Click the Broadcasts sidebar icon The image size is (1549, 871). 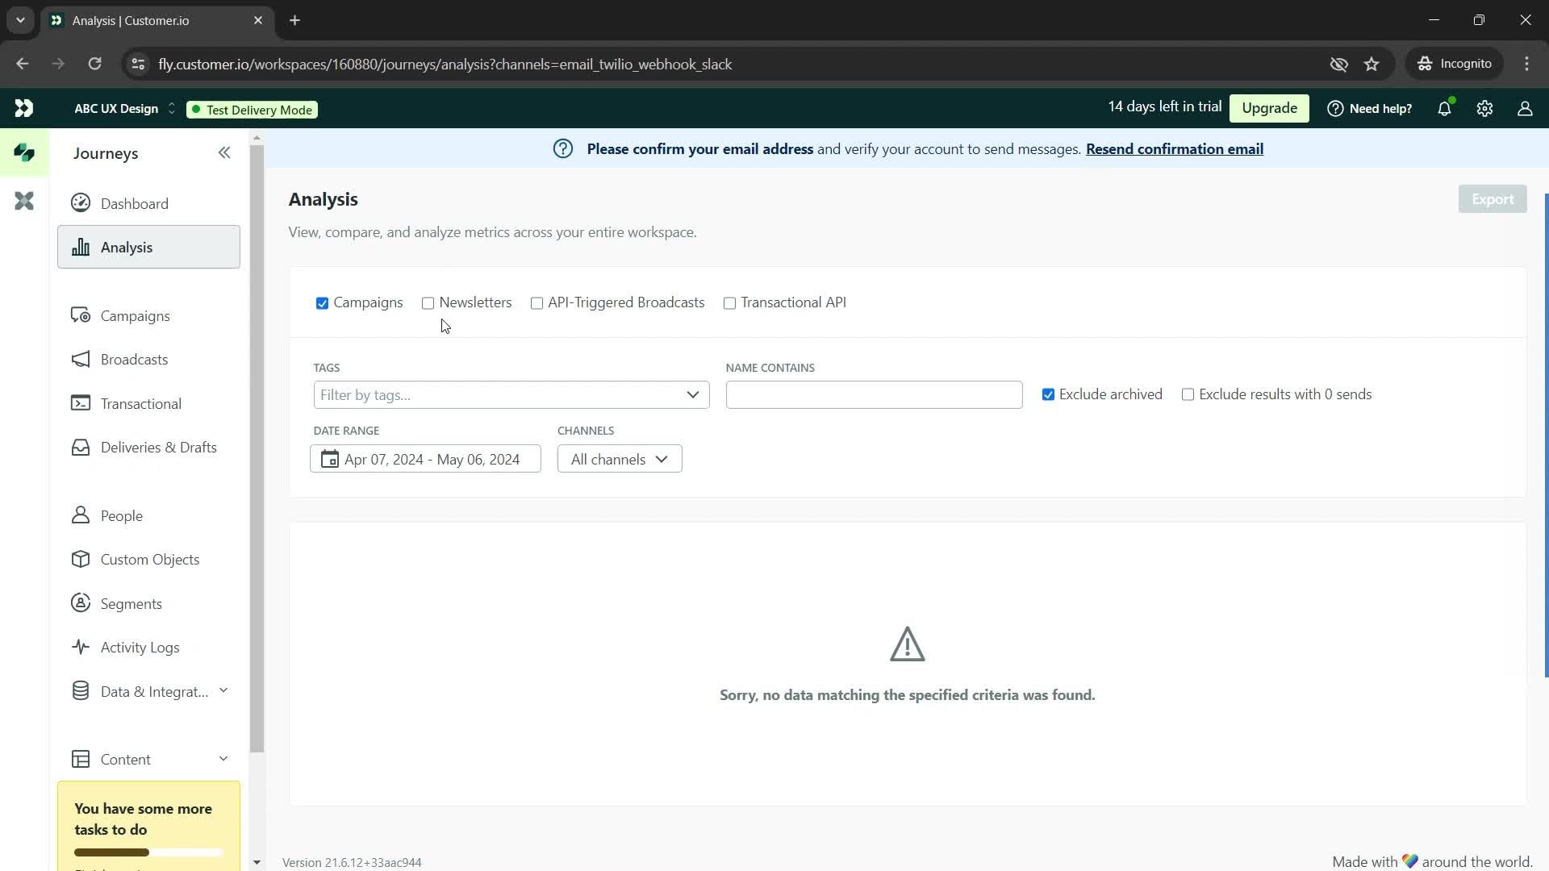coord(82,358)
